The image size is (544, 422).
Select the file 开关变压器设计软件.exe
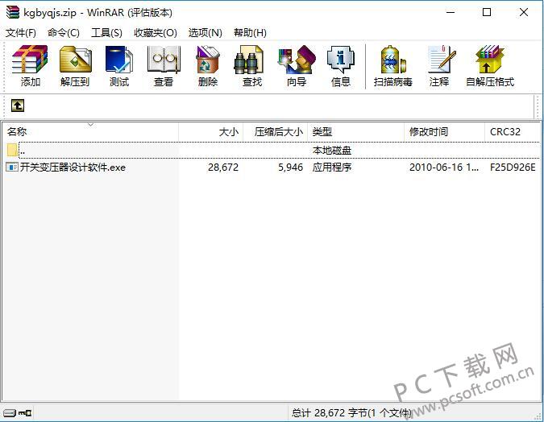pyautogui.click(x=73, y=168)
